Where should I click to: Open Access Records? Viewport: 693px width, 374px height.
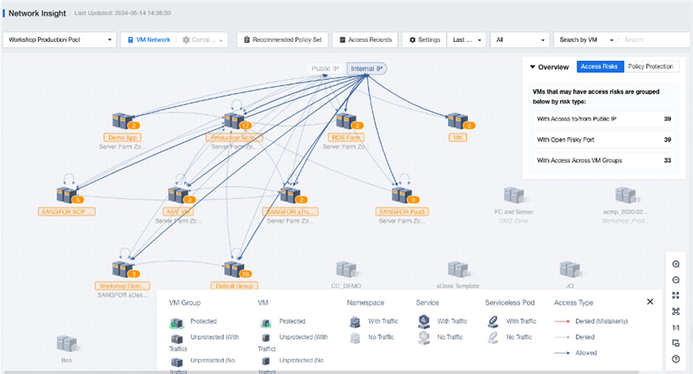point(365,39)
